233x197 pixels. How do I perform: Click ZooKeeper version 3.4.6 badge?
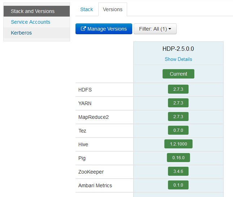(178, 171)
